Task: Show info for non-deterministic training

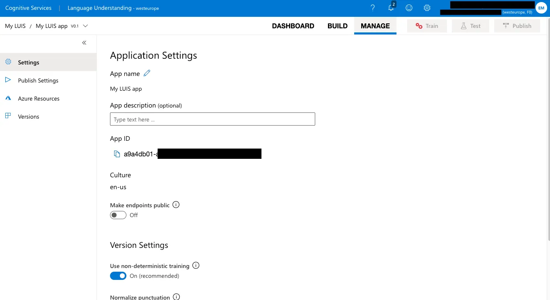Action: point(196,266)
